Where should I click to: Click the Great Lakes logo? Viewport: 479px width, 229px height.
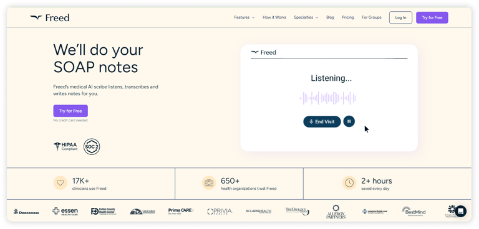coord(142,212)
